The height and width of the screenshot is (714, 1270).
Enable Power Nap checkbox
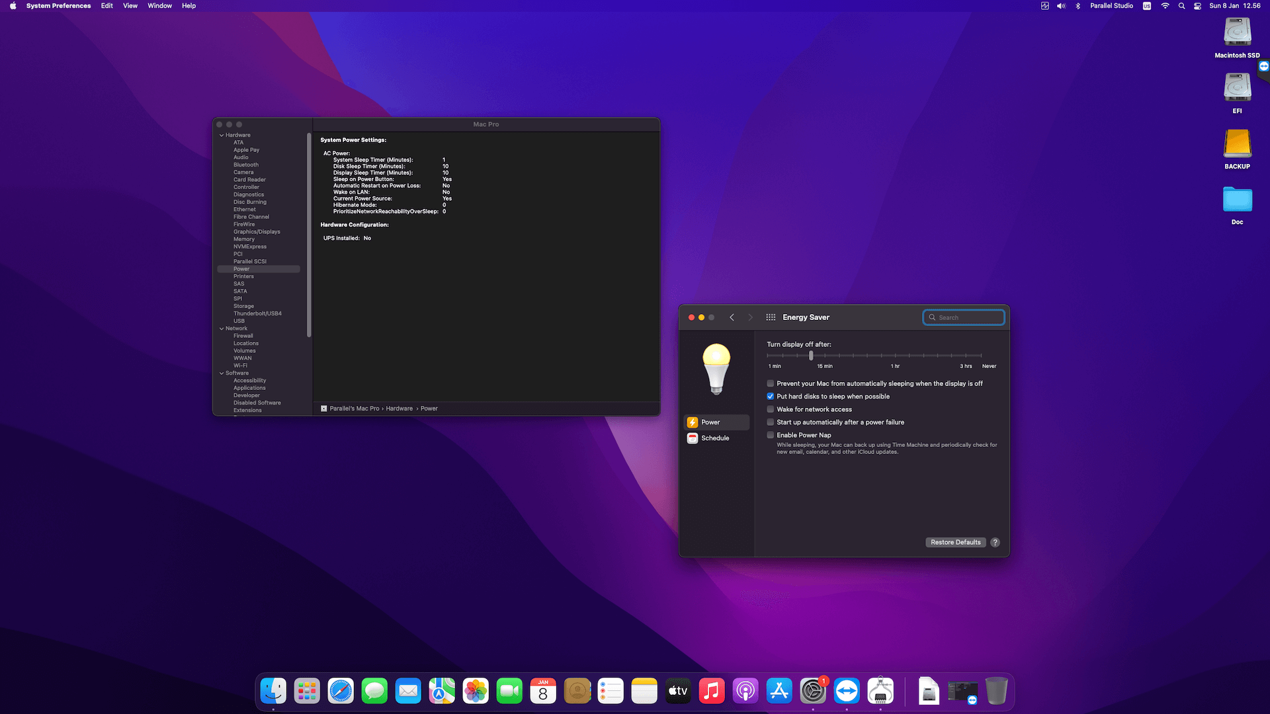click(x=770, y=435)
